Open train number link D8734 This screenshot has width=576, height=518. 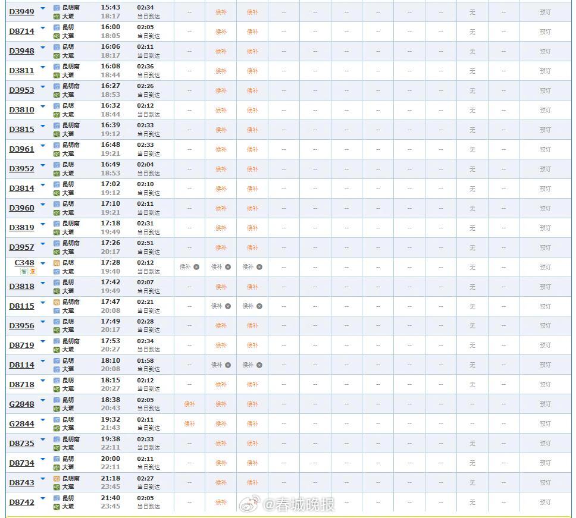tap(21, 463)
